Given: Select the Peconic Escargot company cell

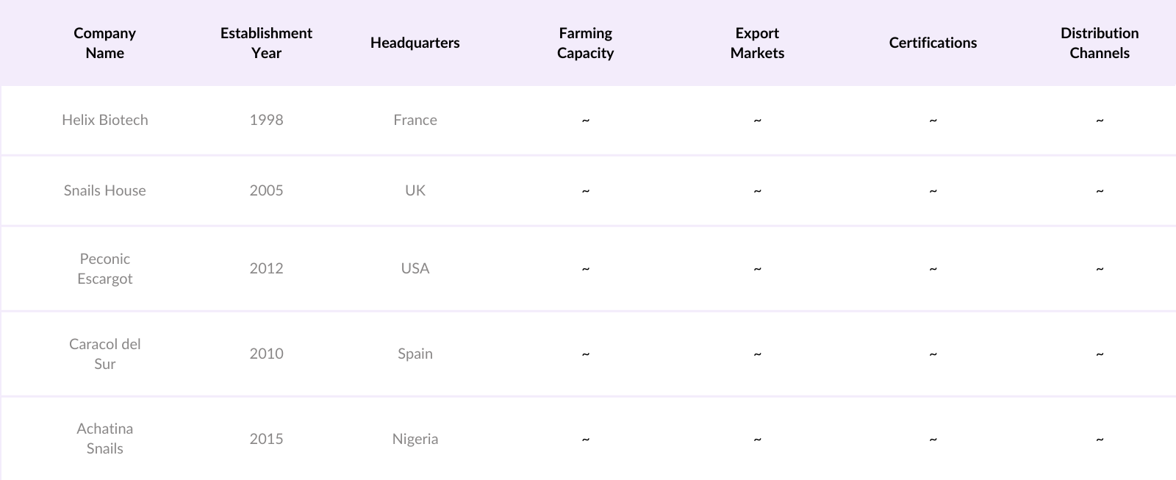Looking at the screenshot, I should [105, 268].
